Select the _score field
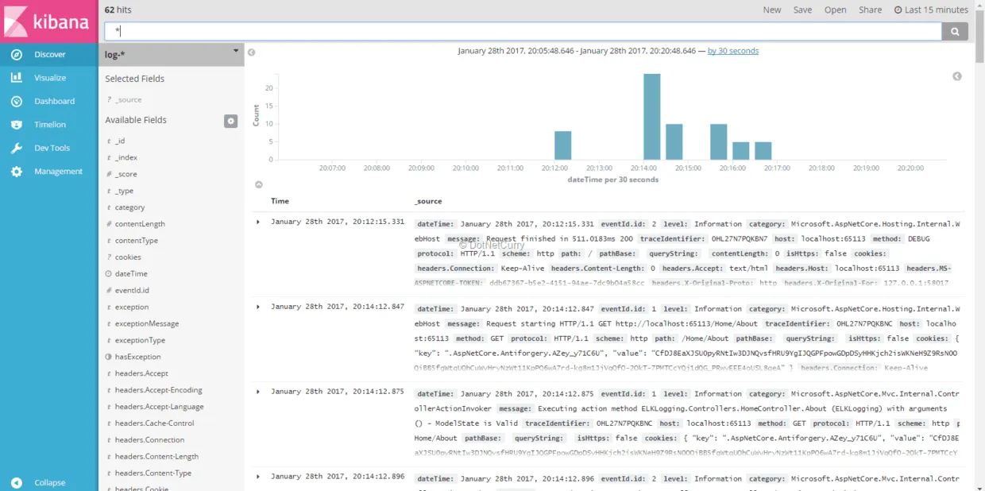The width and height of the screenshot is (985, 491). coord(126,174)
